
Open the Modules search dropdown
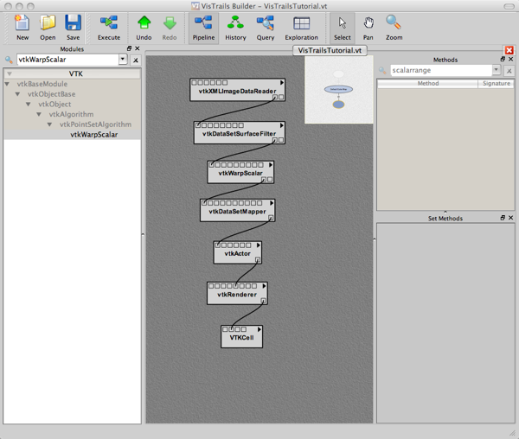tap(123, 59)
